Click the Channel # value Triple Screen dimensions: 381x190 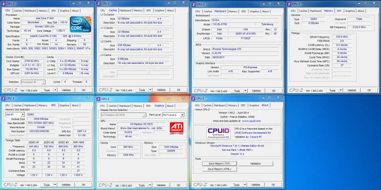click(x=359, y=19)
